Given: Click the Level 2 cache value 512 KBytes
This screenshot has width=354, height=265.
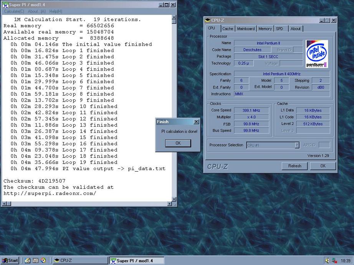Looking at the screenshot, I should click(x=313, y=124).
